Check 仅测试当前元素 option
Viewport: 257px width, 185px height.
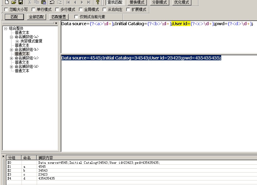76,17
